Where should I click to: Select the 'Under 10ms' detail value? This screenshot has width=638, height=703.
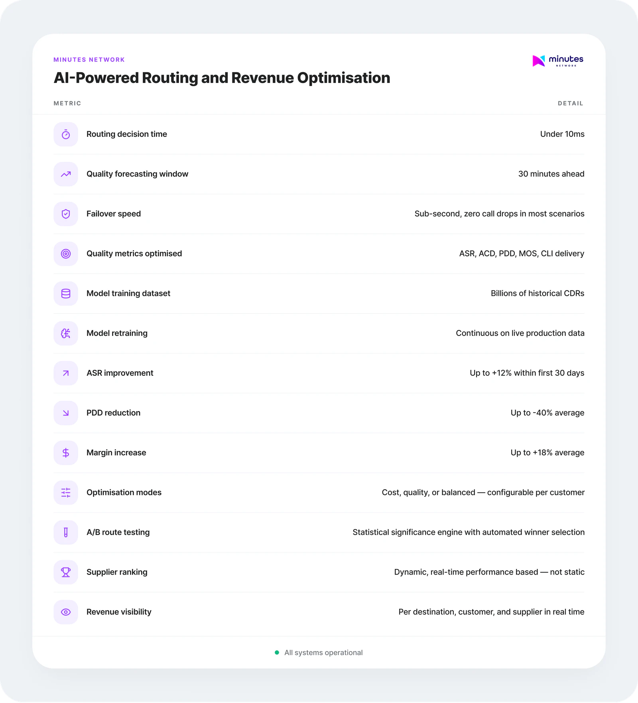pos(562,134)
